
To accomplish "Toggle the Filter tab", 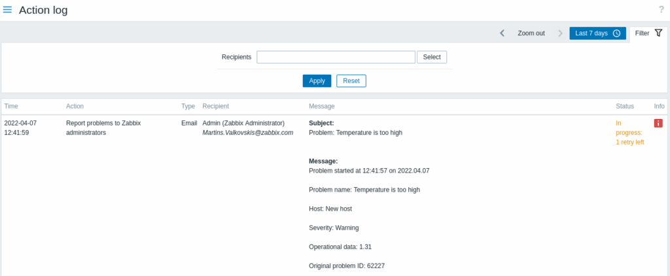I will coord(648,33).
